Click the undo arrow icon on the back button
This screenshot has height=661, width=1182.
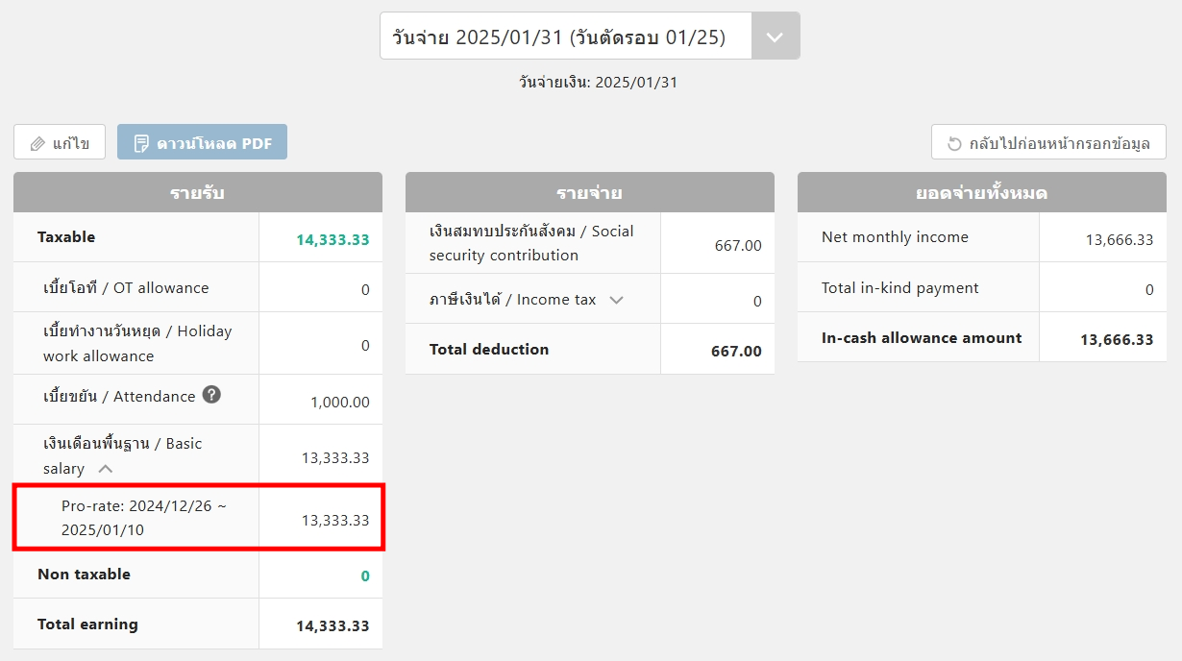954,143
